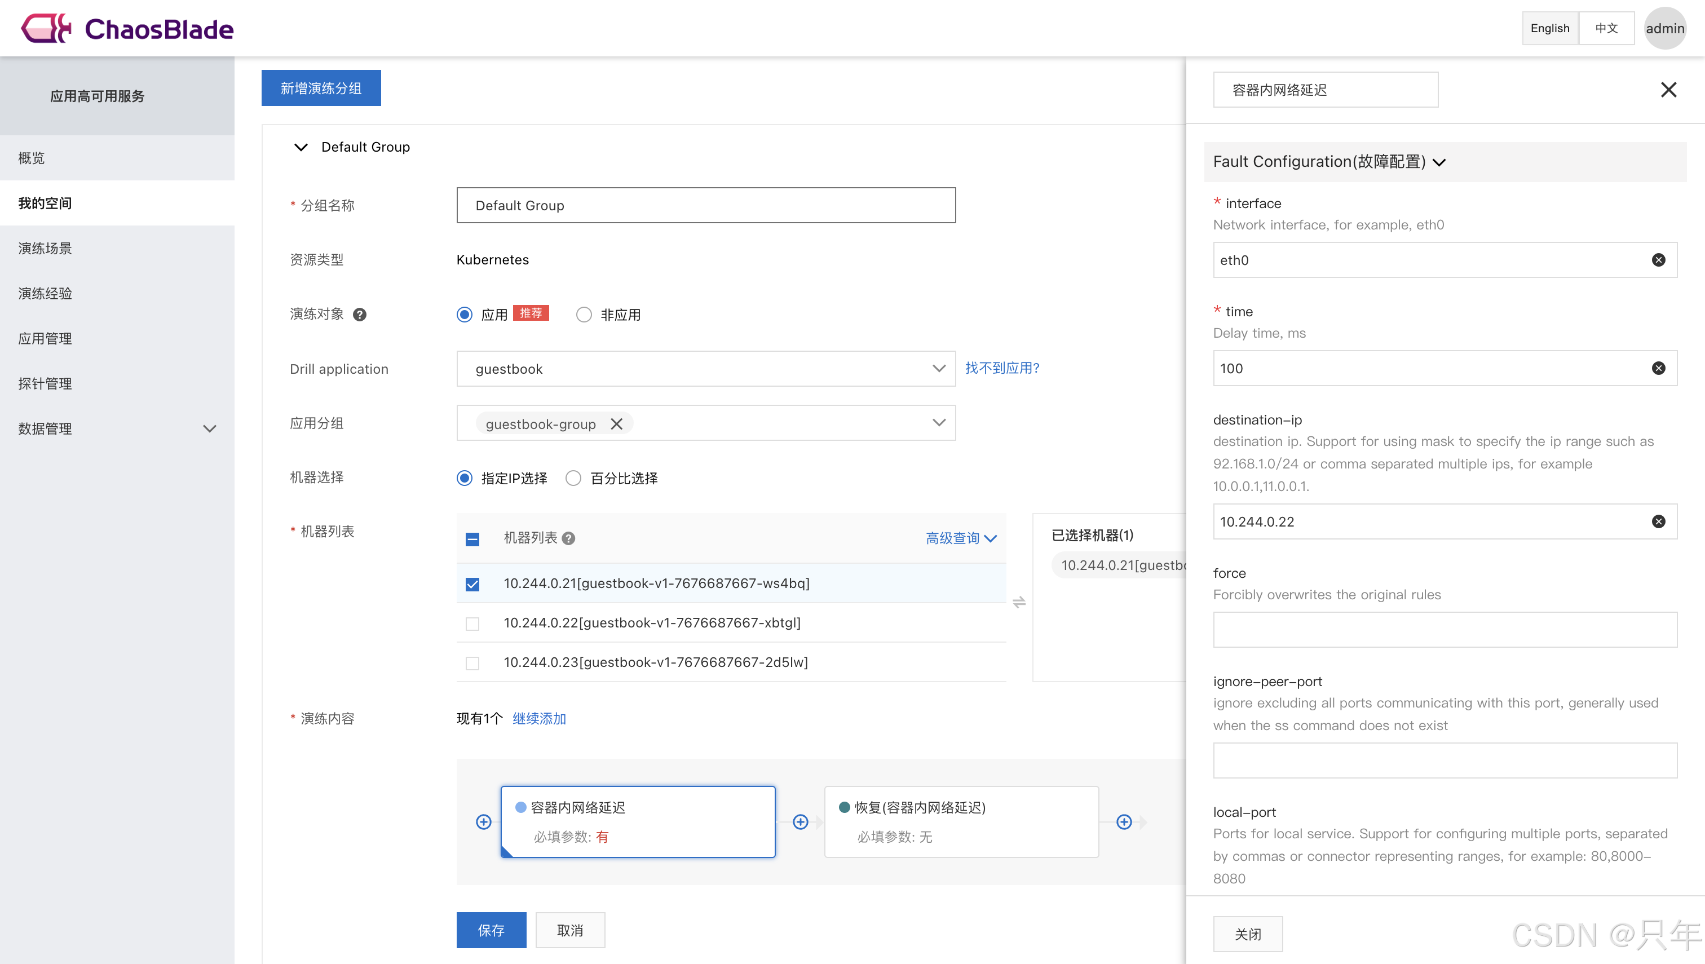
Task: Clear the eth0 interface field icon
Action: click(x=1658, y=259)
